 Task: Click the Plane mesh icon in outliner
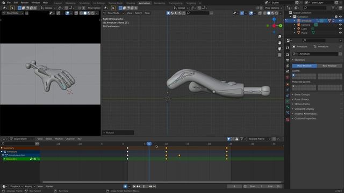(x=299, y=33)
